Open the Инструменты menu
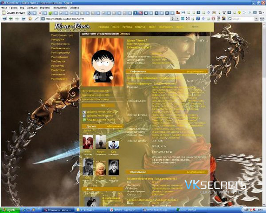 pos(60,8)
